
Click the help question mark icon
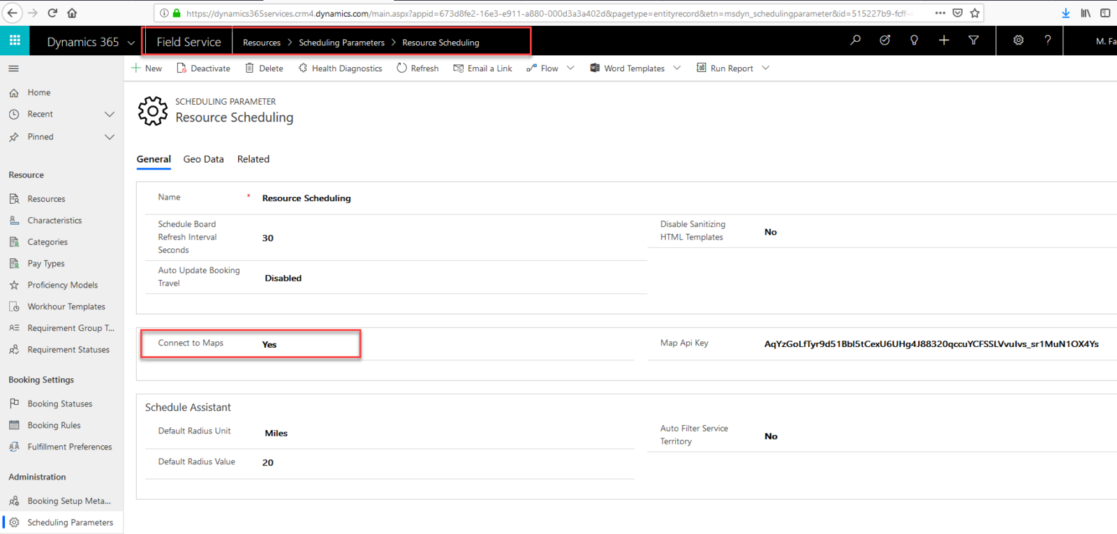(x=1047, y=40)
